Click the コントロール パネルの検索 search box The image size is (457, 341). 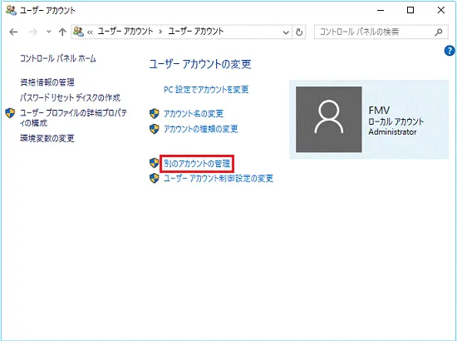tap(381, 32)
